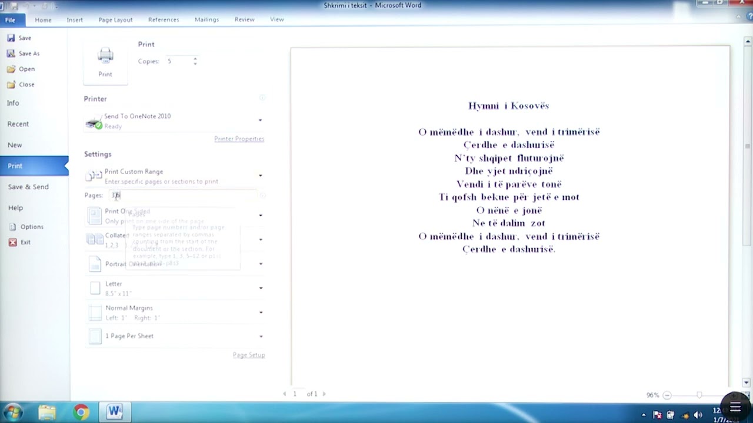
Task: Click the zoom slider handle
Action: 699,395
